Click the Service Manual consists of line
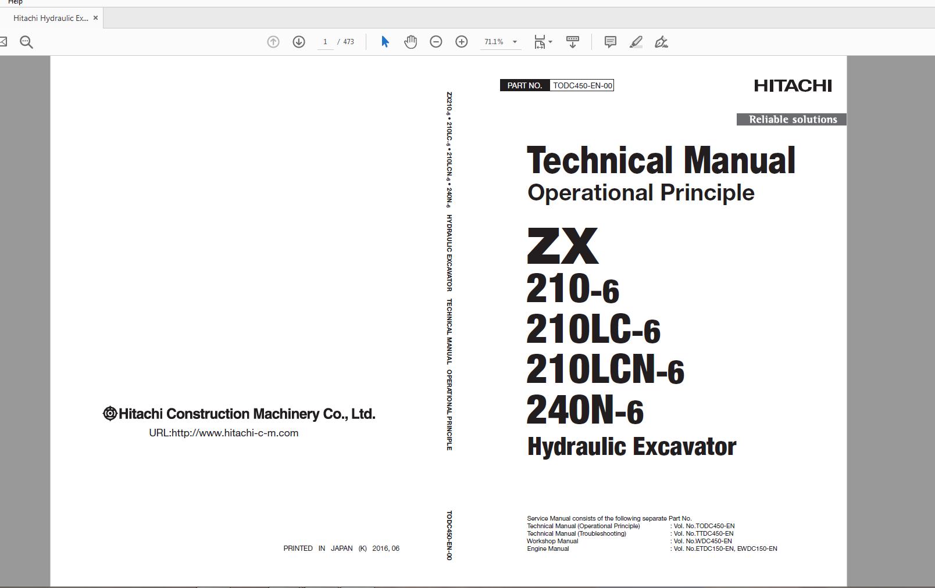Screen dimensions: 935x588 point(609,518)
